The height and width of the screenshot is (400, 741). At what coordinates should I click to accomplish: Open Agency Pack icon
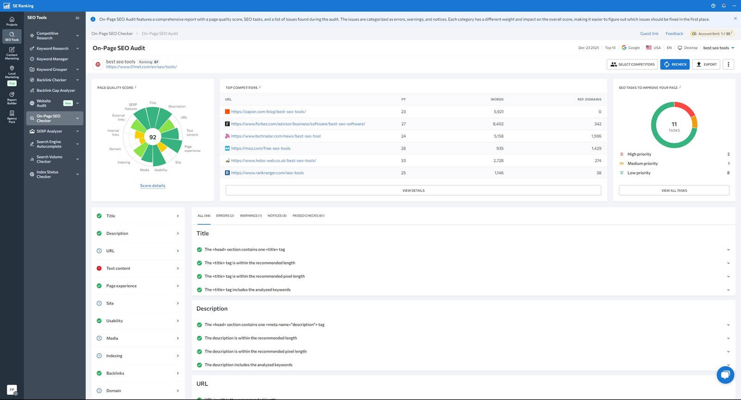12,116
